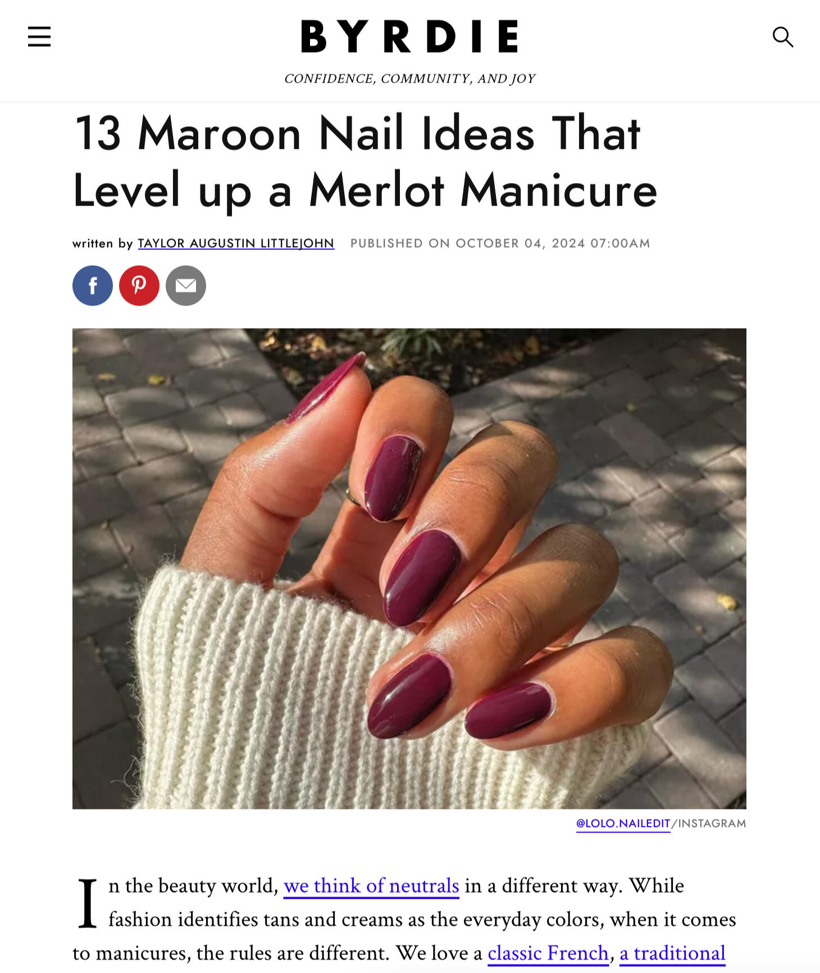Open the search magnifier icon
This screenshot has height=973, width=820.
click(782, 37)
